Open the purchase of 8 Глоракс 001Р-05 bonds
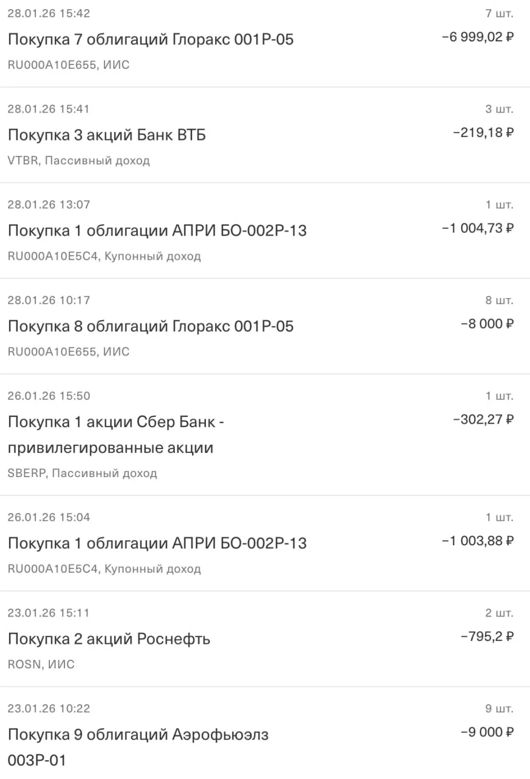 [265, 326]
